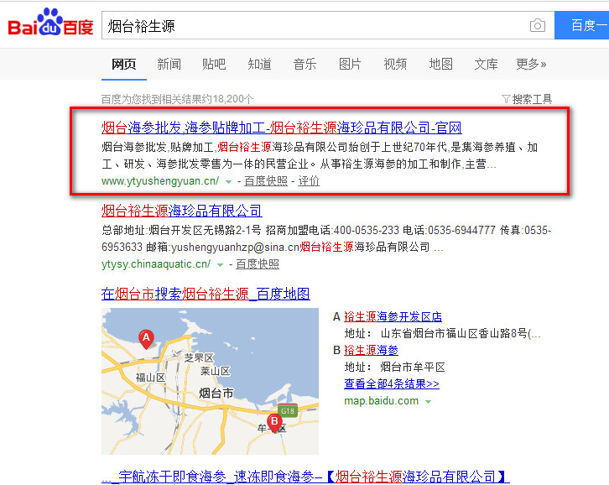Open the 更多» more menu
The width and height of the screenshot is (609, 485).
coord(531,64)
